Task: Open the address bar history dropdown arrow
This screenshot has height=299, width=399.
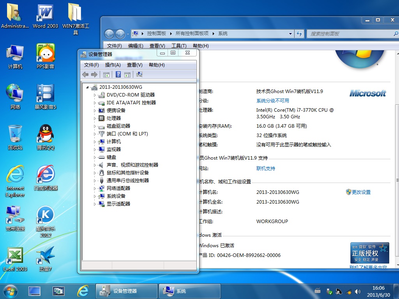Action: [290, 33]
